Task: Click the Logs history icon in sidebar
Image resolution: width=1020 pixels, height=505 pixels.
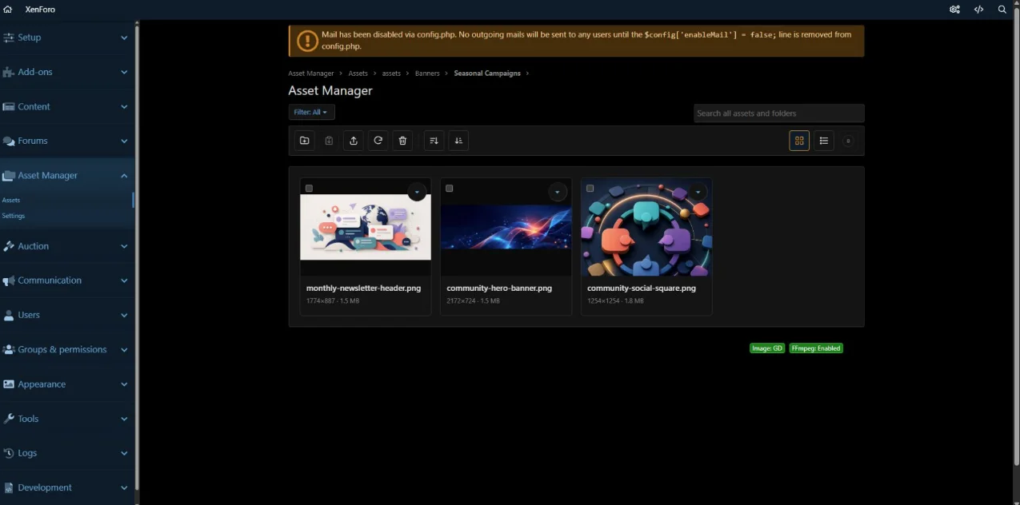Action: coord(9,453)
